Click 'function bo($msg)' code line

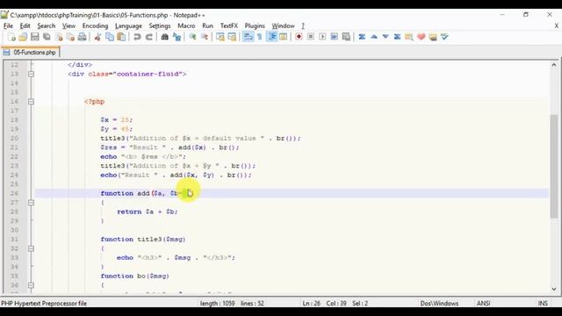134,276
